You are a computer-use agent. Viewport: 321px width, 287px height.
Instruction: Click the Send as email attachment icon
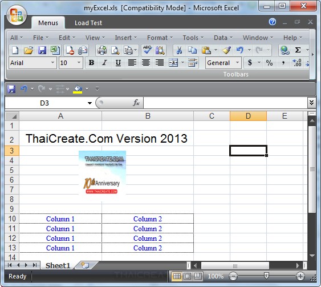83,50
